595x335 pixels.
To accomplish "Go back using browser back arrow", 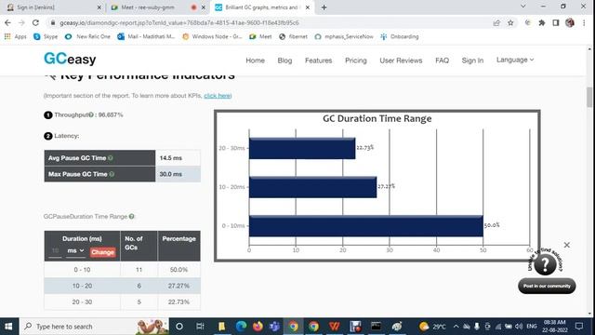I will (7, 22).
